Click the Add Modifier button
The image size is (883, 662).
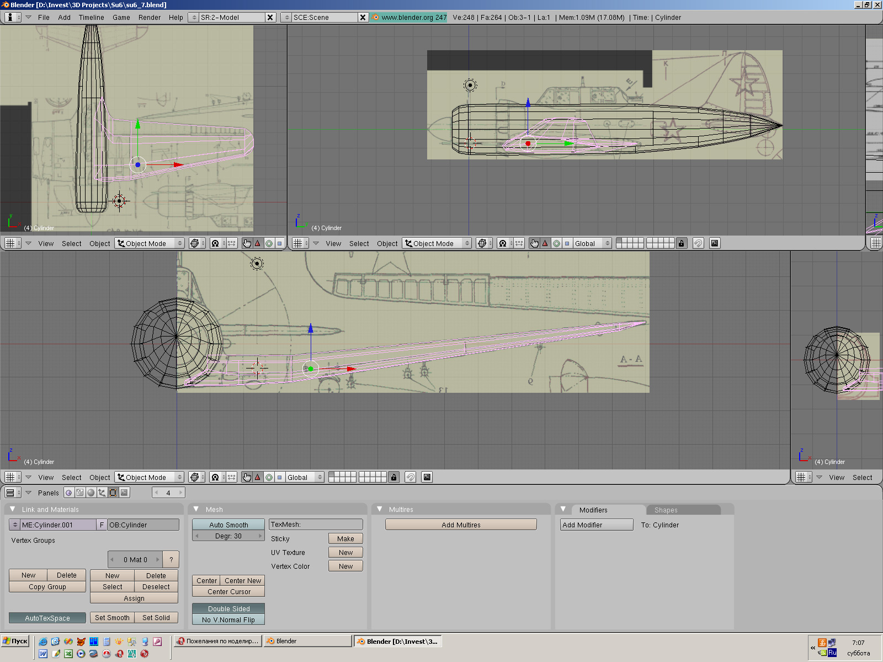click(597, 525)
